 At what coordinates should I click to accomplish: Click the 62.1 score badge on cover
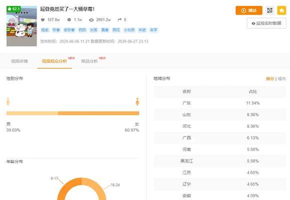14,8
